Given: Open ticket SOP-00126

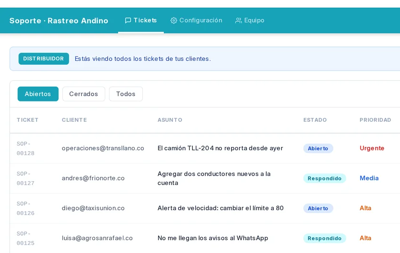Looking at the screenshot, I should pos(26,208).
